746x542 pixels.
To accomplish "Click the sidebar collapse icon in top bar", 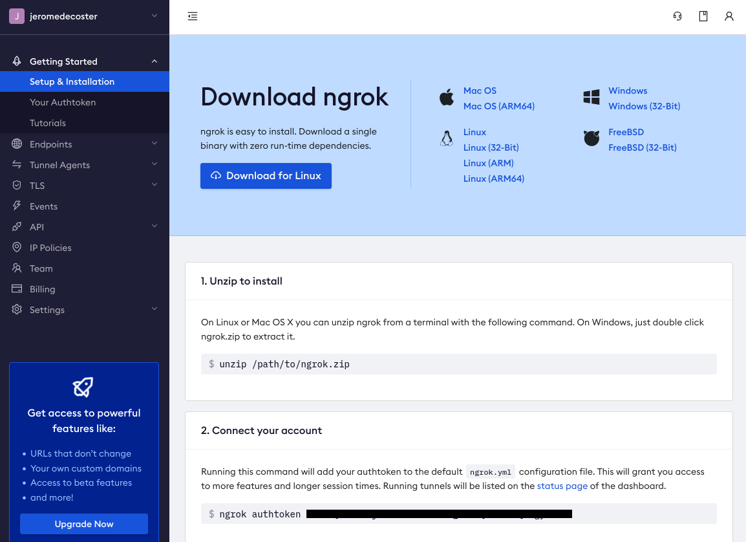I will [x=193, y=16].
